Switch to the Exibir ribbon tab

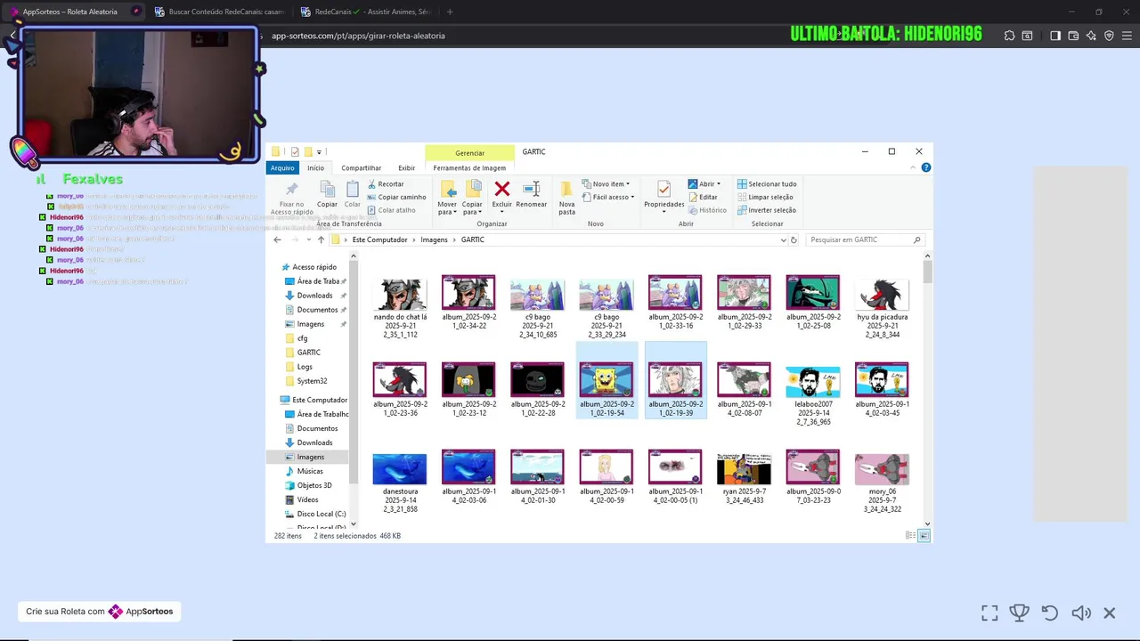pyautogui.click(x=406, y=167)
